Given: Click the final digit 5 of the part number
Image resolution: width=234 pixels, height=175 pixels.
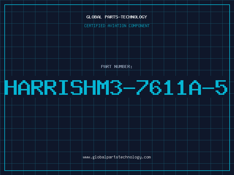Looking at the screenshot, I should click(x=221, y=87).
